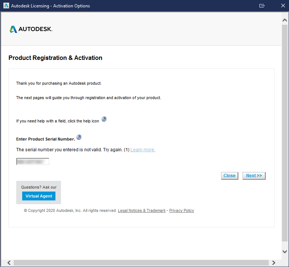Click the vertical scrollbar up arrow

point(285,20)
